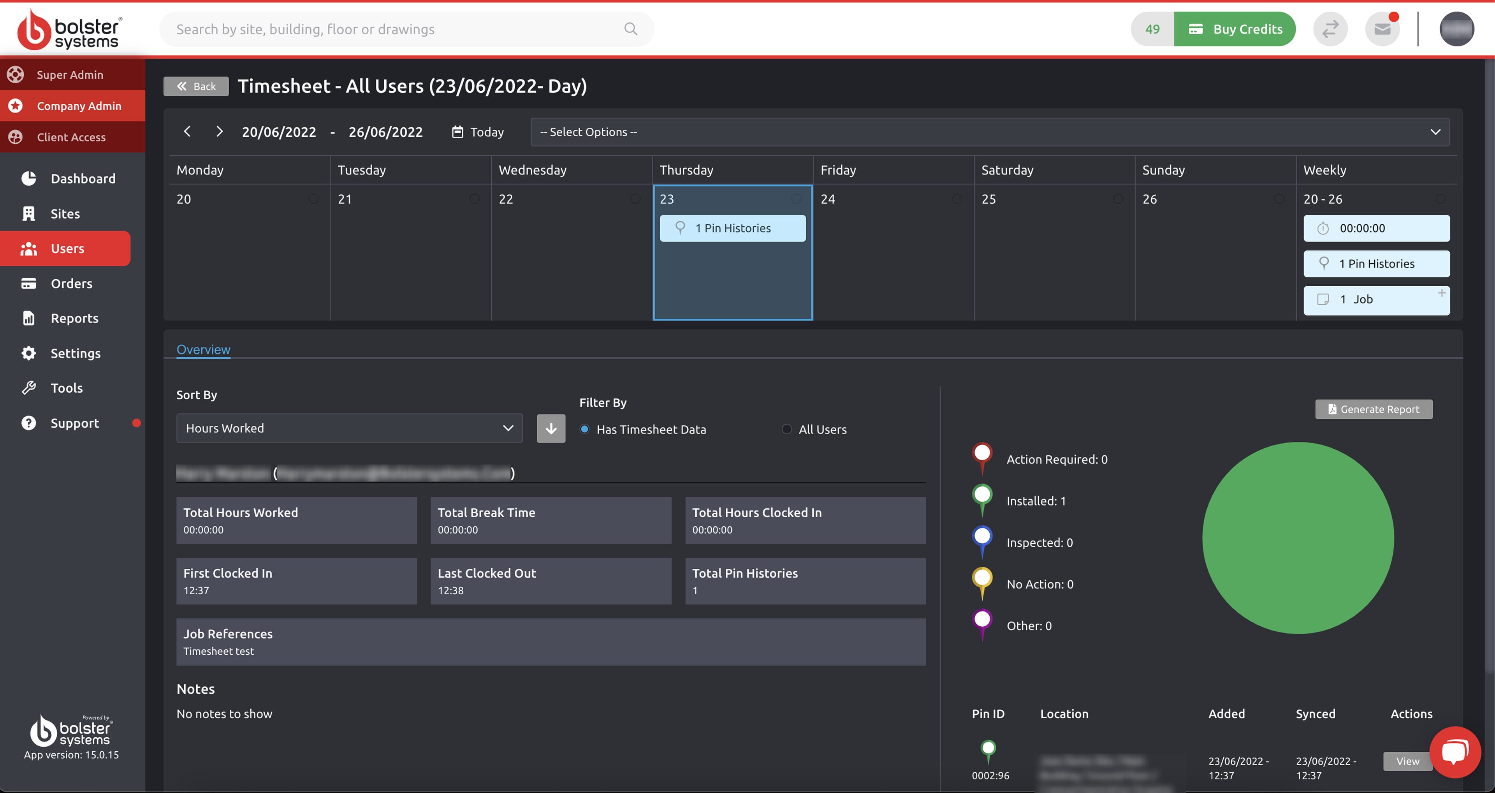The height and width of the screenshot is (793, 1495).
Task: Open the mail notifications icon
Action: coord(1382,29)
